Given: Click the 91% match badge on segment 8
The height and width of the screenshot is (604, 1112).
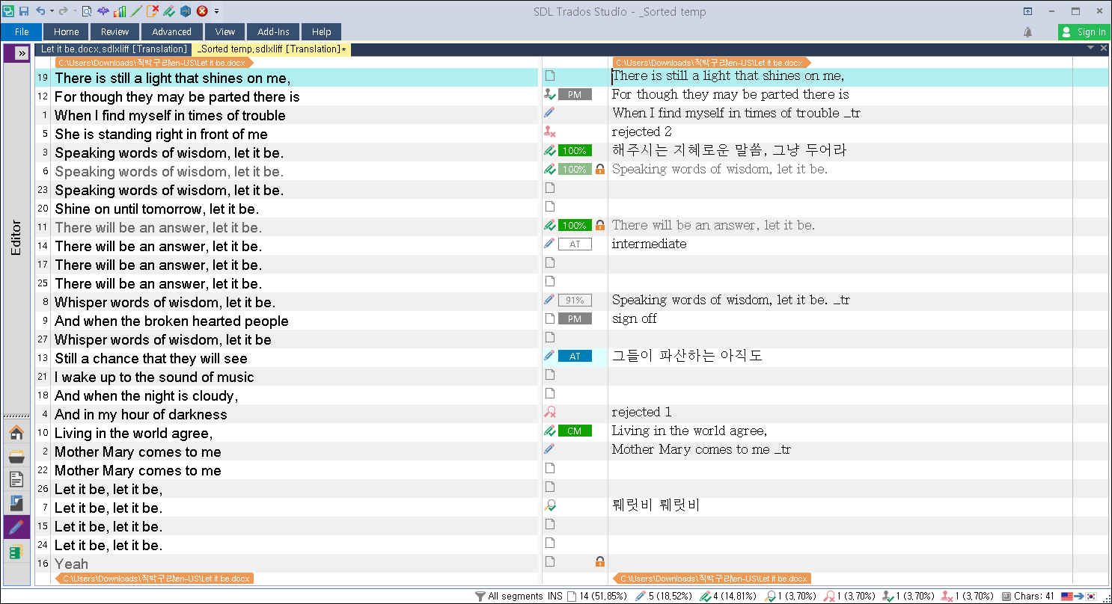Looking at the screenshot, I should [575, 301].
